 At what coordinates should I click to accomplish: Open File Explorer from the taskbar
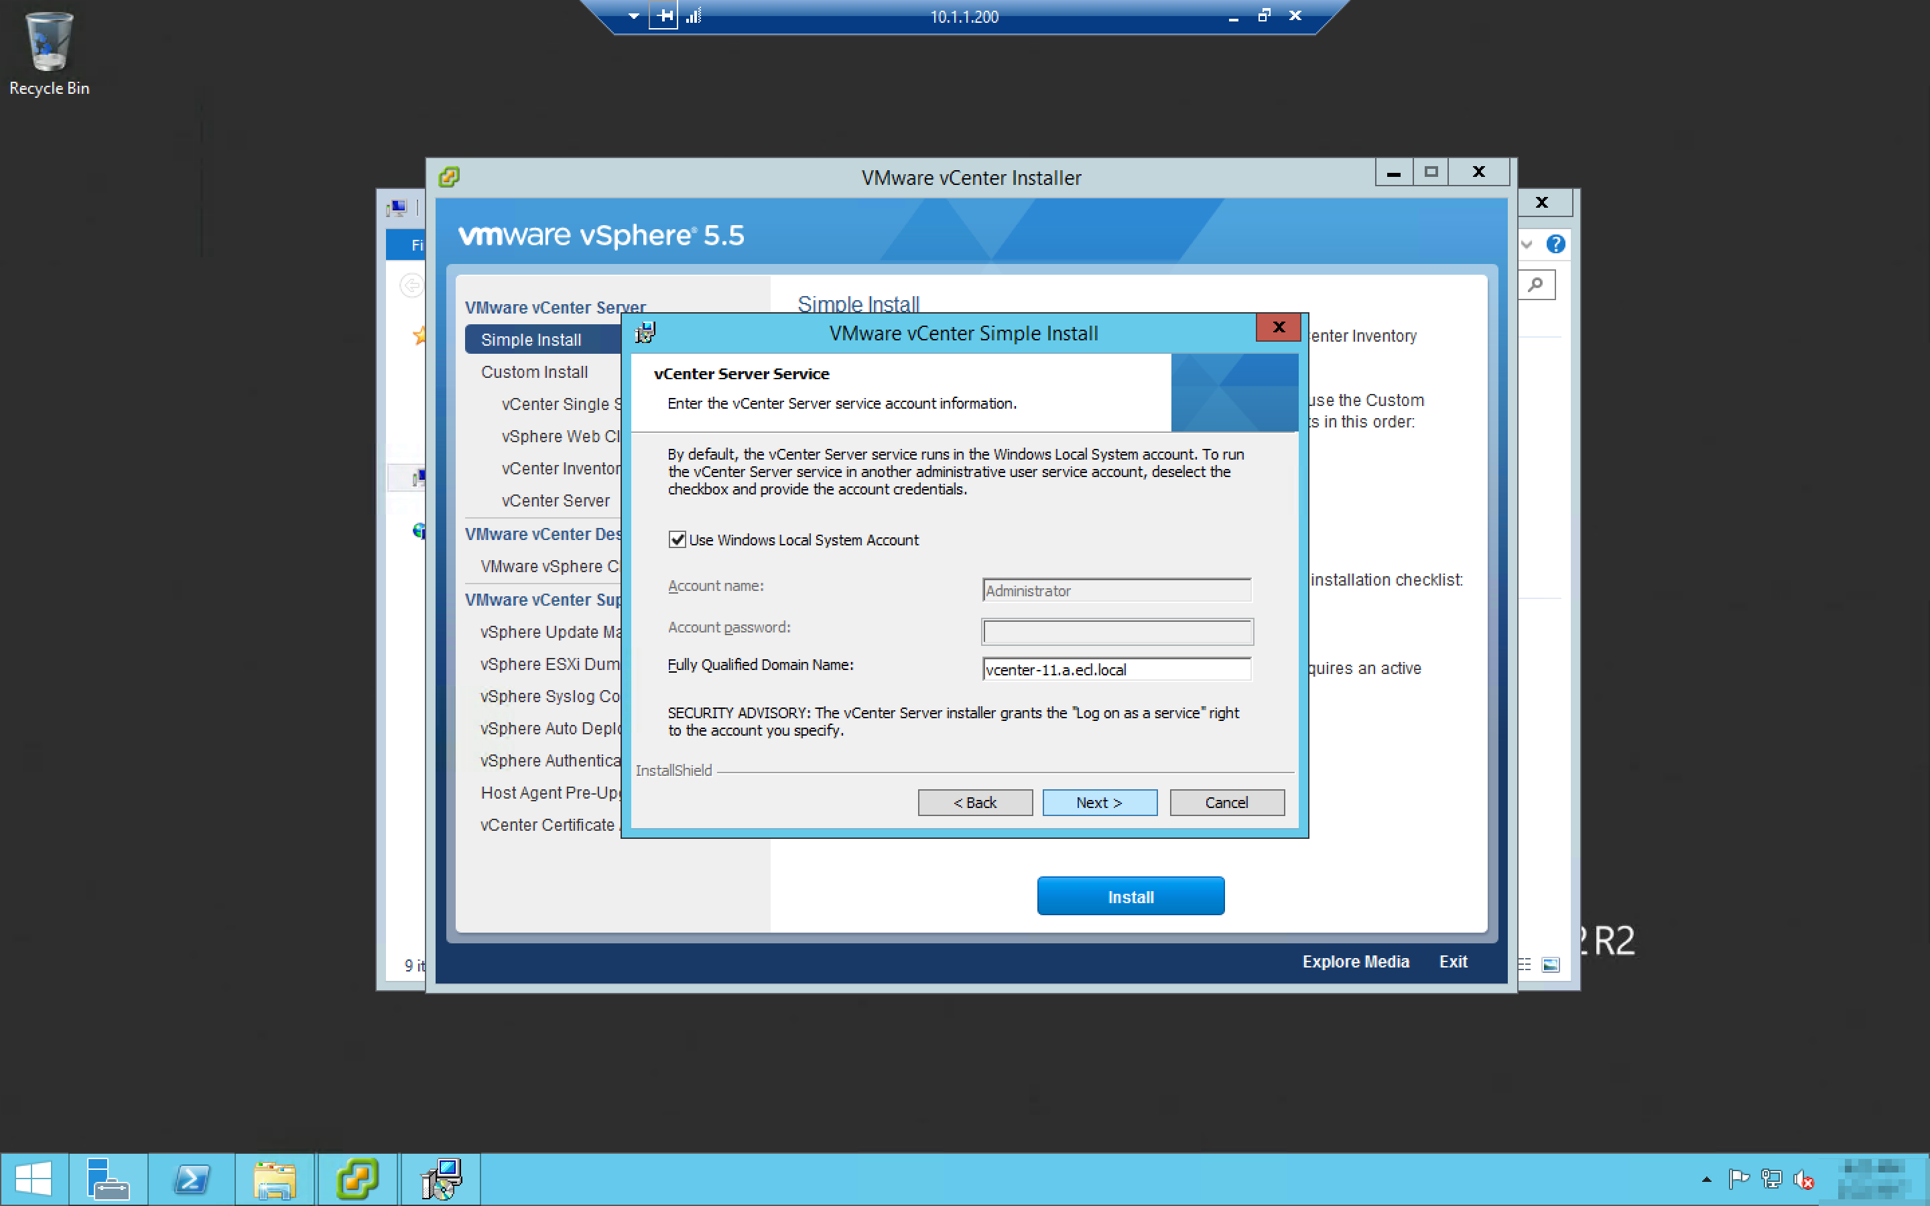[x=274, y=1179]
